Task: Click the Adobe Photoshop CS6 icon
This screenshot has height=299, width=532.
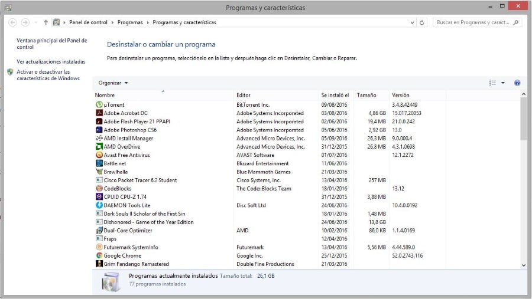Action: click(x=99, y=130)
